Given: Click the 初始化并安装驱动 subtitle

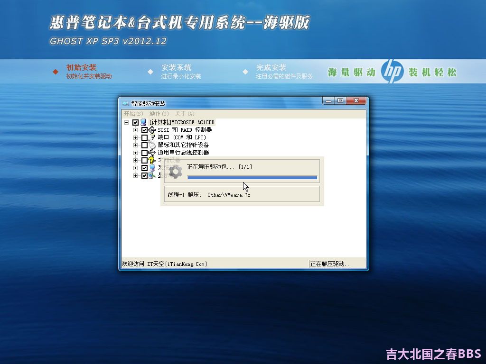Looking at the screenshot, I should click(x=89, y=76).
